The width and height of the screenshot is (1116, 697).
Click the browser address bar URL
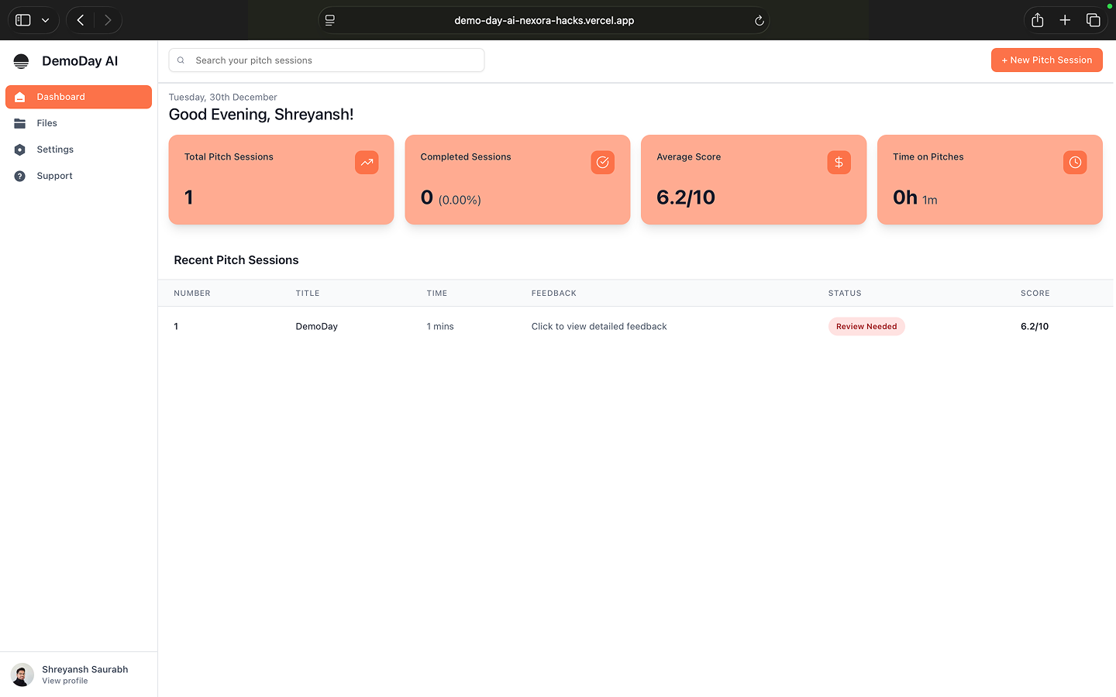[544, 21]
